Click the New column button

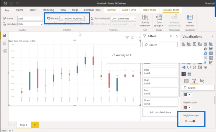click(x=190, y=21)
